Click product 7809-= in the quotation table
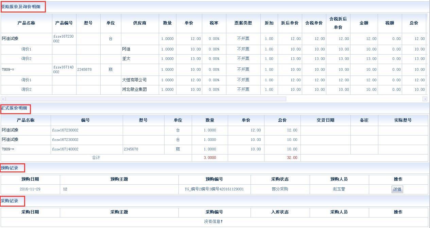The height and width of the screenshot is (228, 430). 9,69
